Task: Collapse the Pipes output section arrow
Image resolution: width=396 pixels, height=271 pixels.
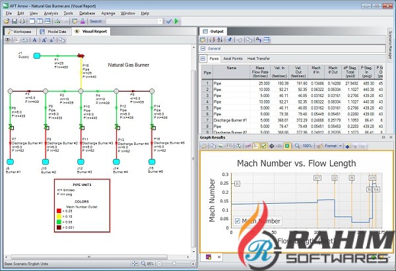Action: 203,59
